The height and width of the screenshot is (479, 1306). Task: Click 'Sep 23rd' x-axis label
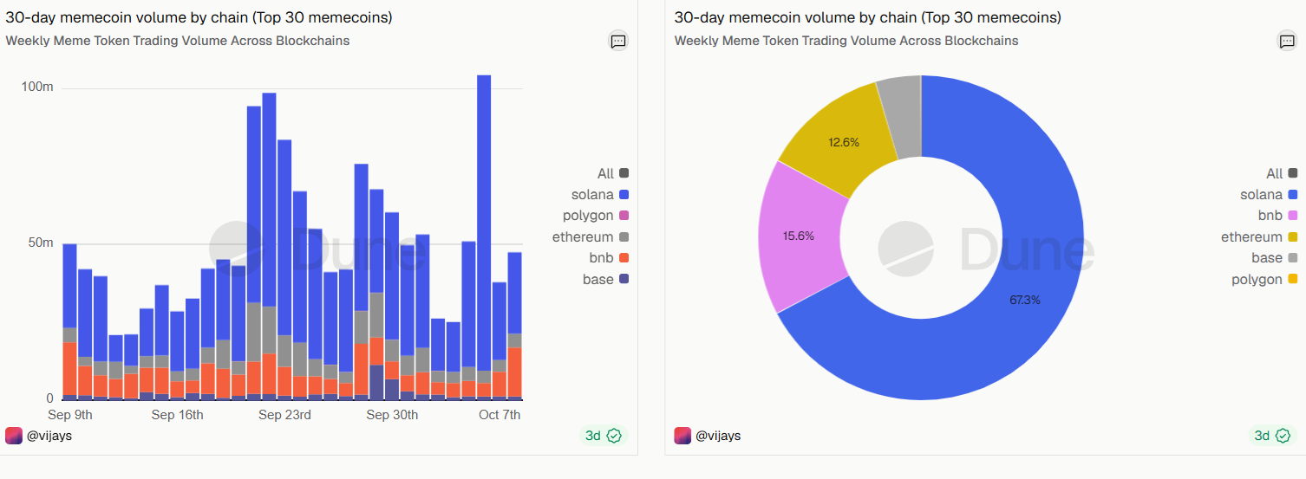(284, 415)
